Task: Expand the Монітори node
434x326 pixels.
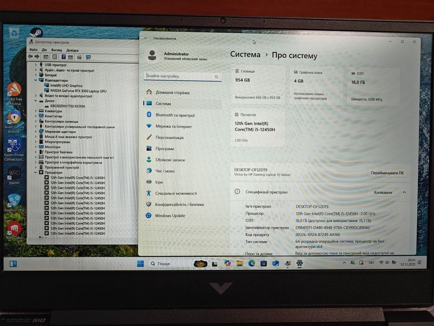Action: tap(36, 147)
